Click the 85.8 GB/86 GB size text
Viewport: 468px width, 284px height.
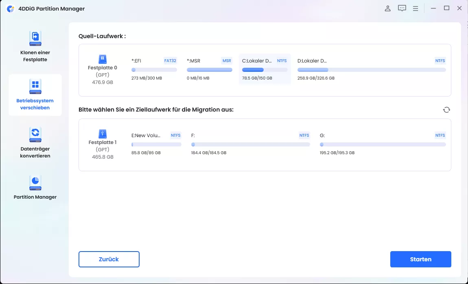[146, 153]
